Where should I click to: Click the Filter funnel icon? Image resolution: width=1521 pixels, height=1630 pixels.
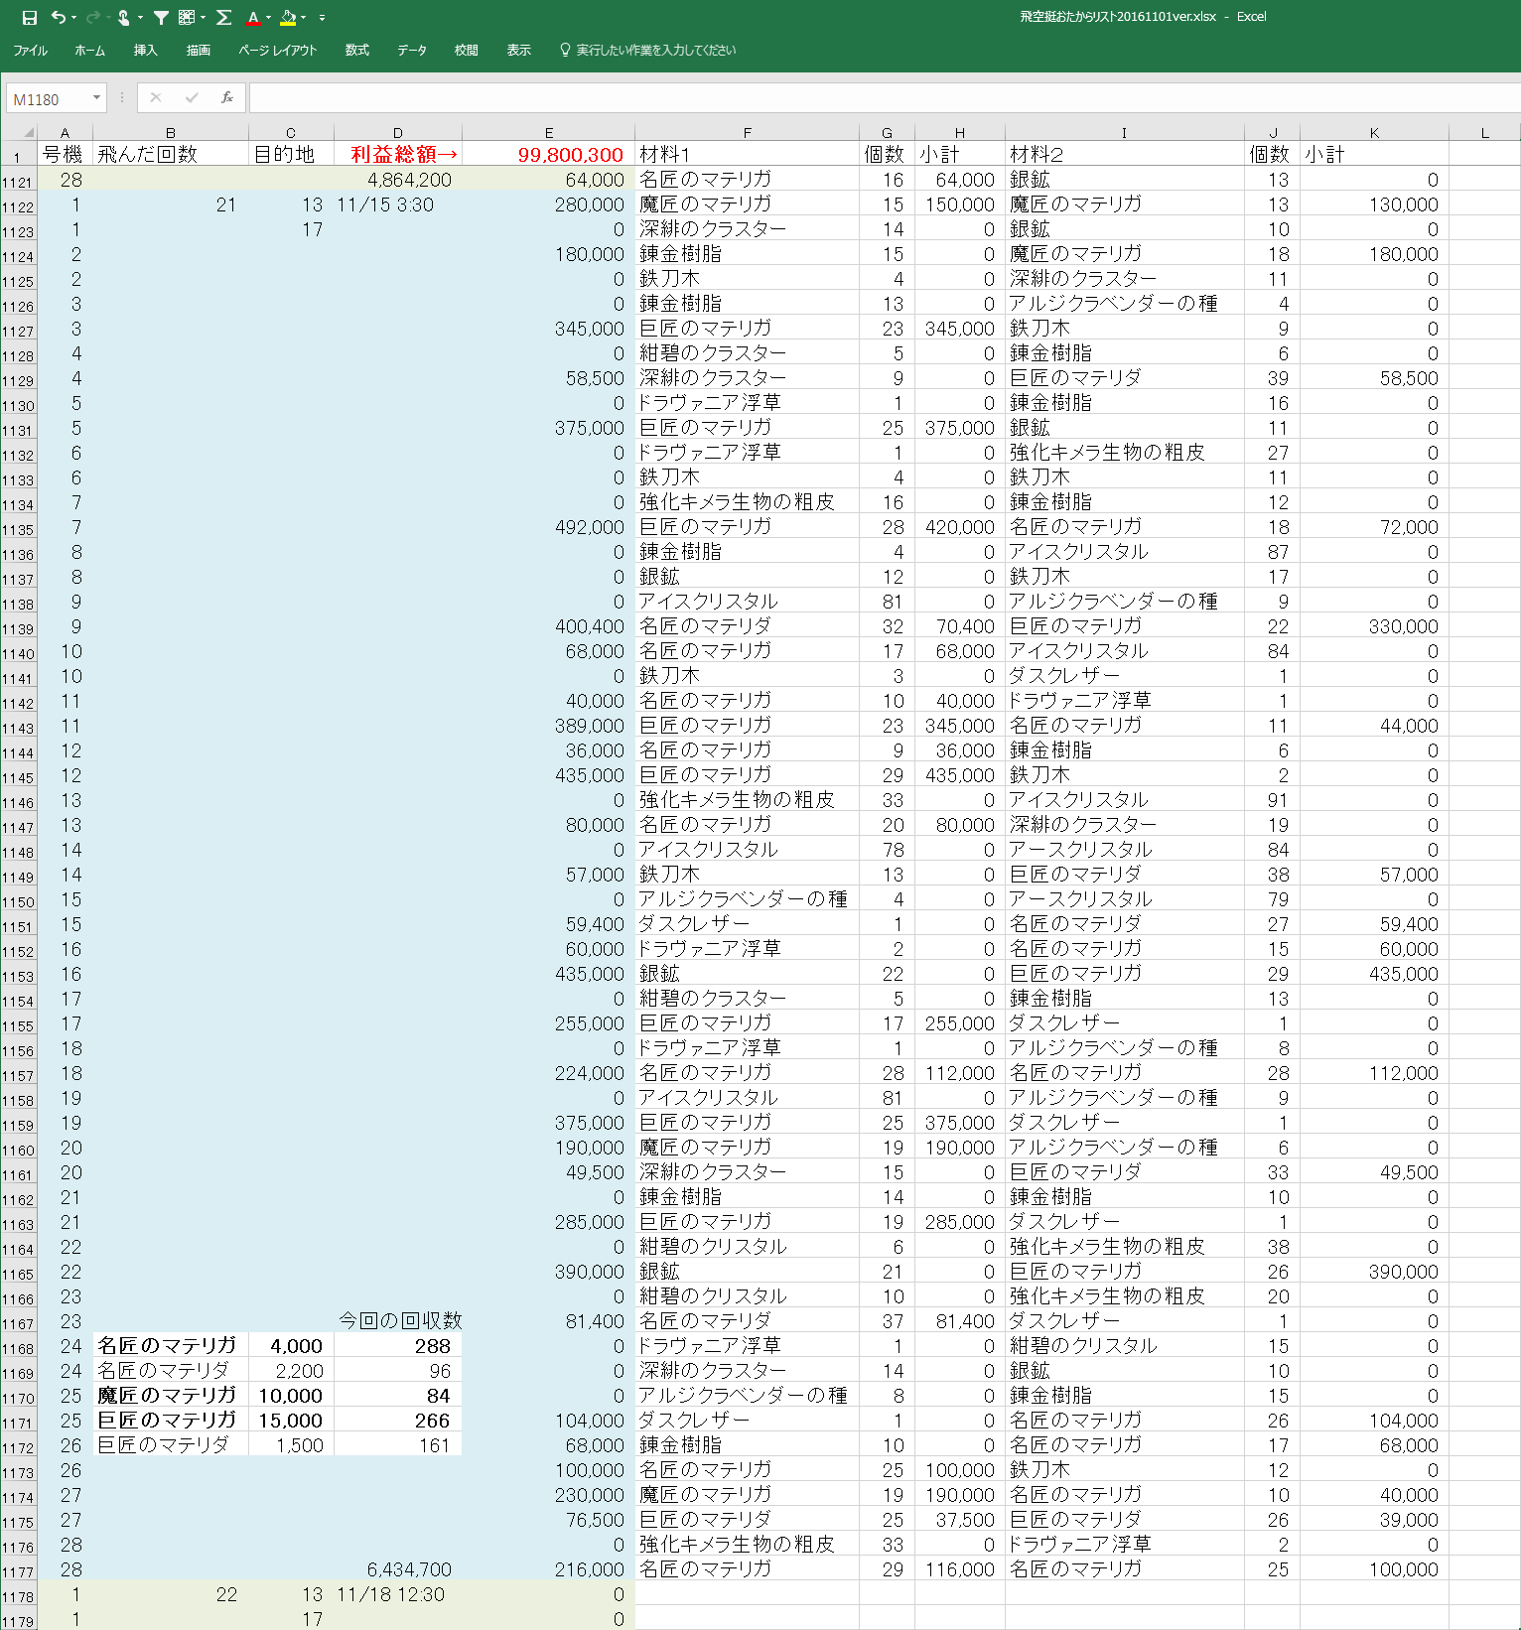click(x=161, y=17)
